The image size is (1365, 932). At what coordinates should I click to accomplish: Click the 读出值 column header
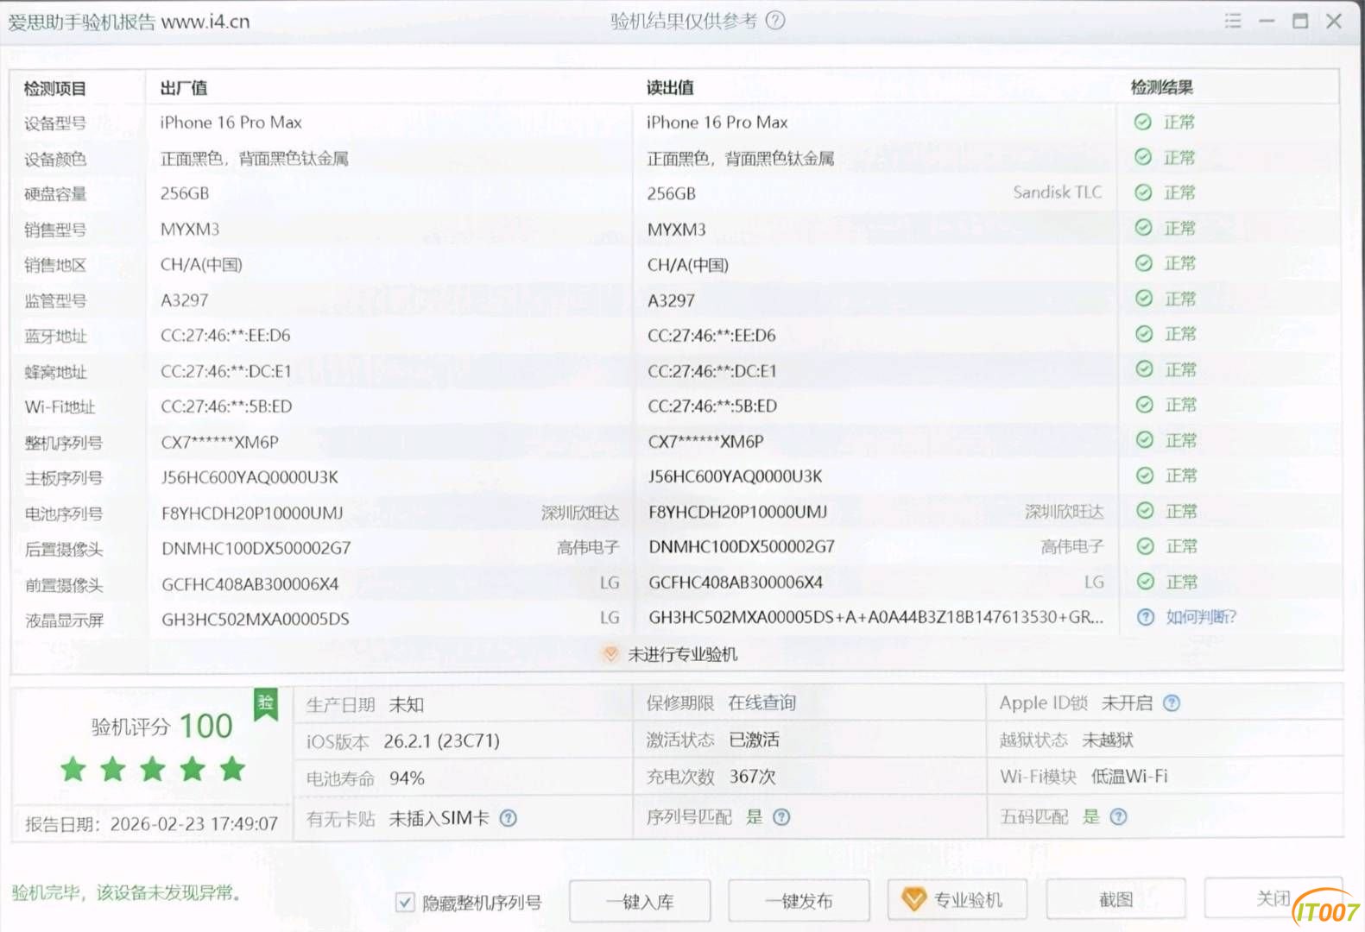670,87
